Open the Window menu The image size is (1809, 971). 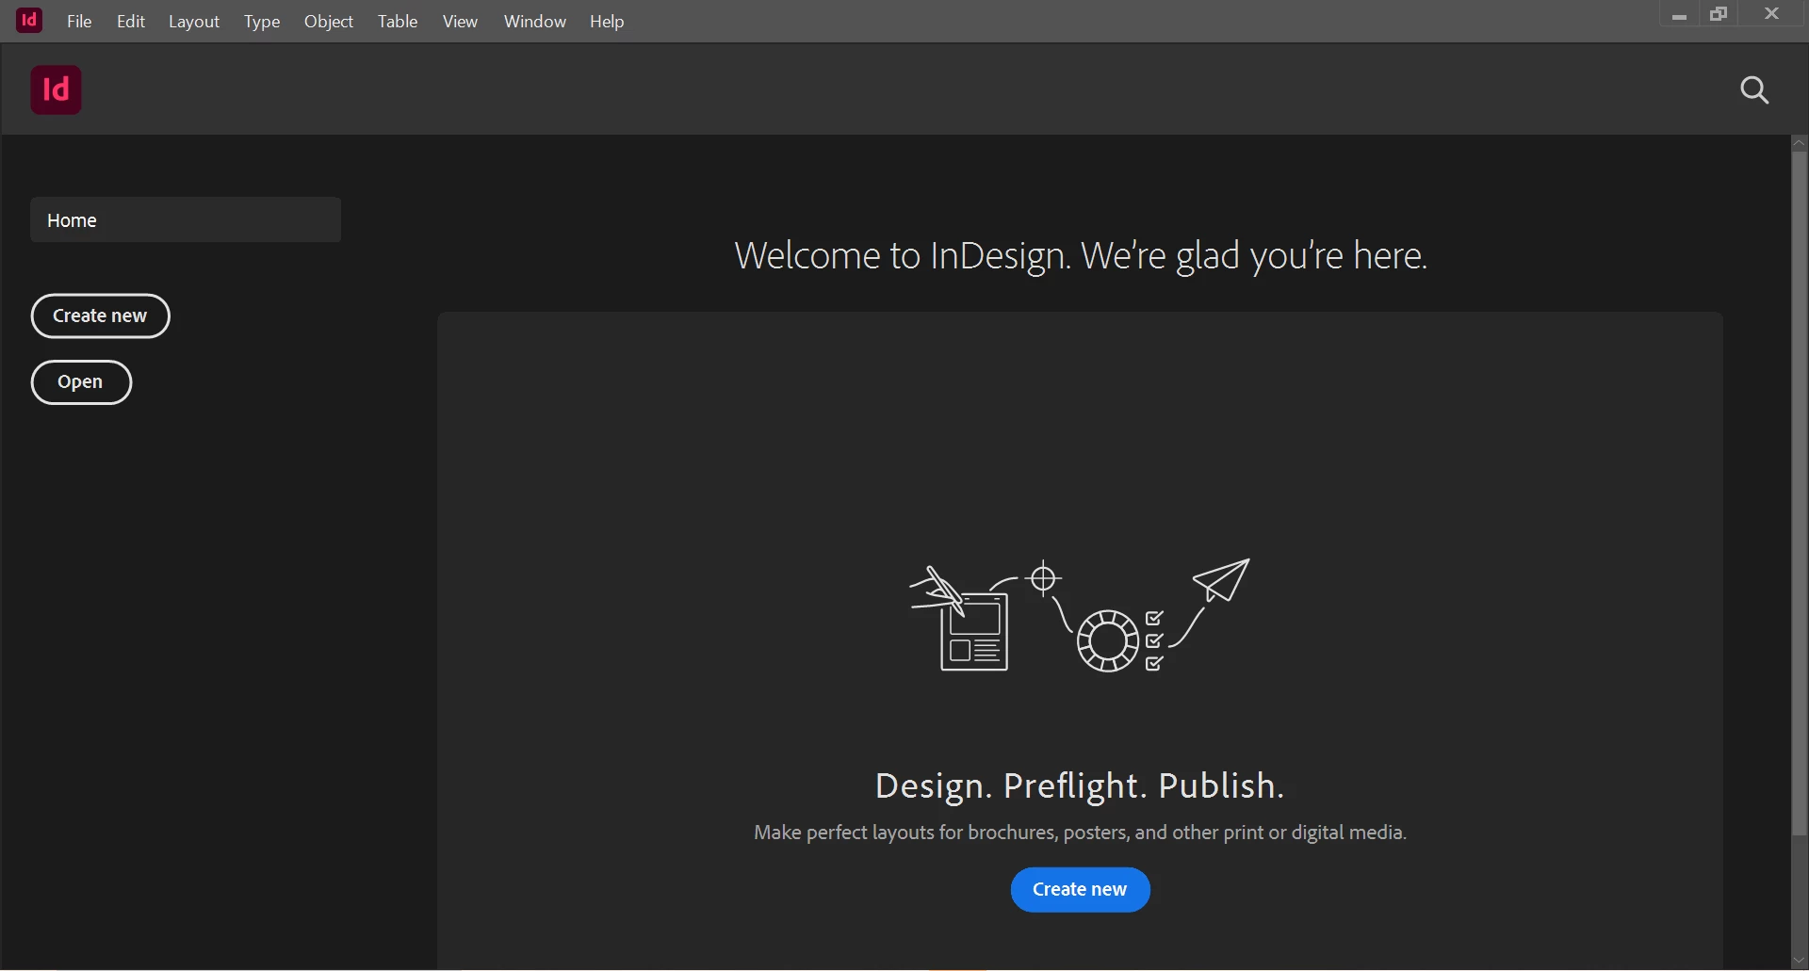(x=535, y=22)
